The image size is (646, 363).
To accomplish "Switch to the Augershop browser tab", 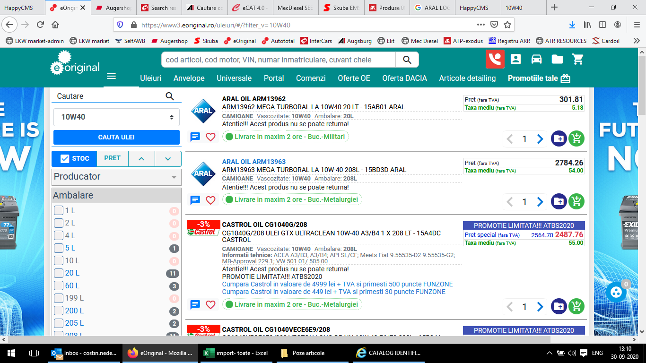I will (x=113, y=8).
